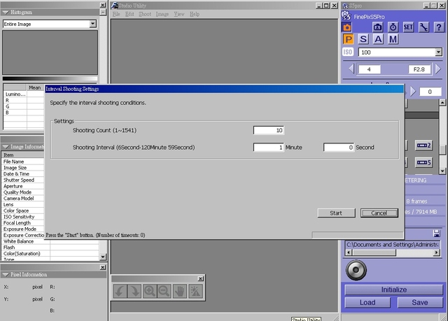The height and width of the screenshot is (321, 448).
Task: Close the floating image tools palette
Action: click(201, 278)
